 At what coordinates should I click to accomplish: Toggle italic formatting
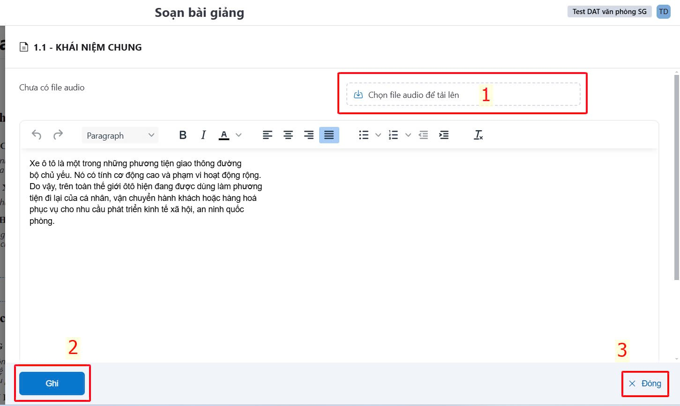[203, 135]
